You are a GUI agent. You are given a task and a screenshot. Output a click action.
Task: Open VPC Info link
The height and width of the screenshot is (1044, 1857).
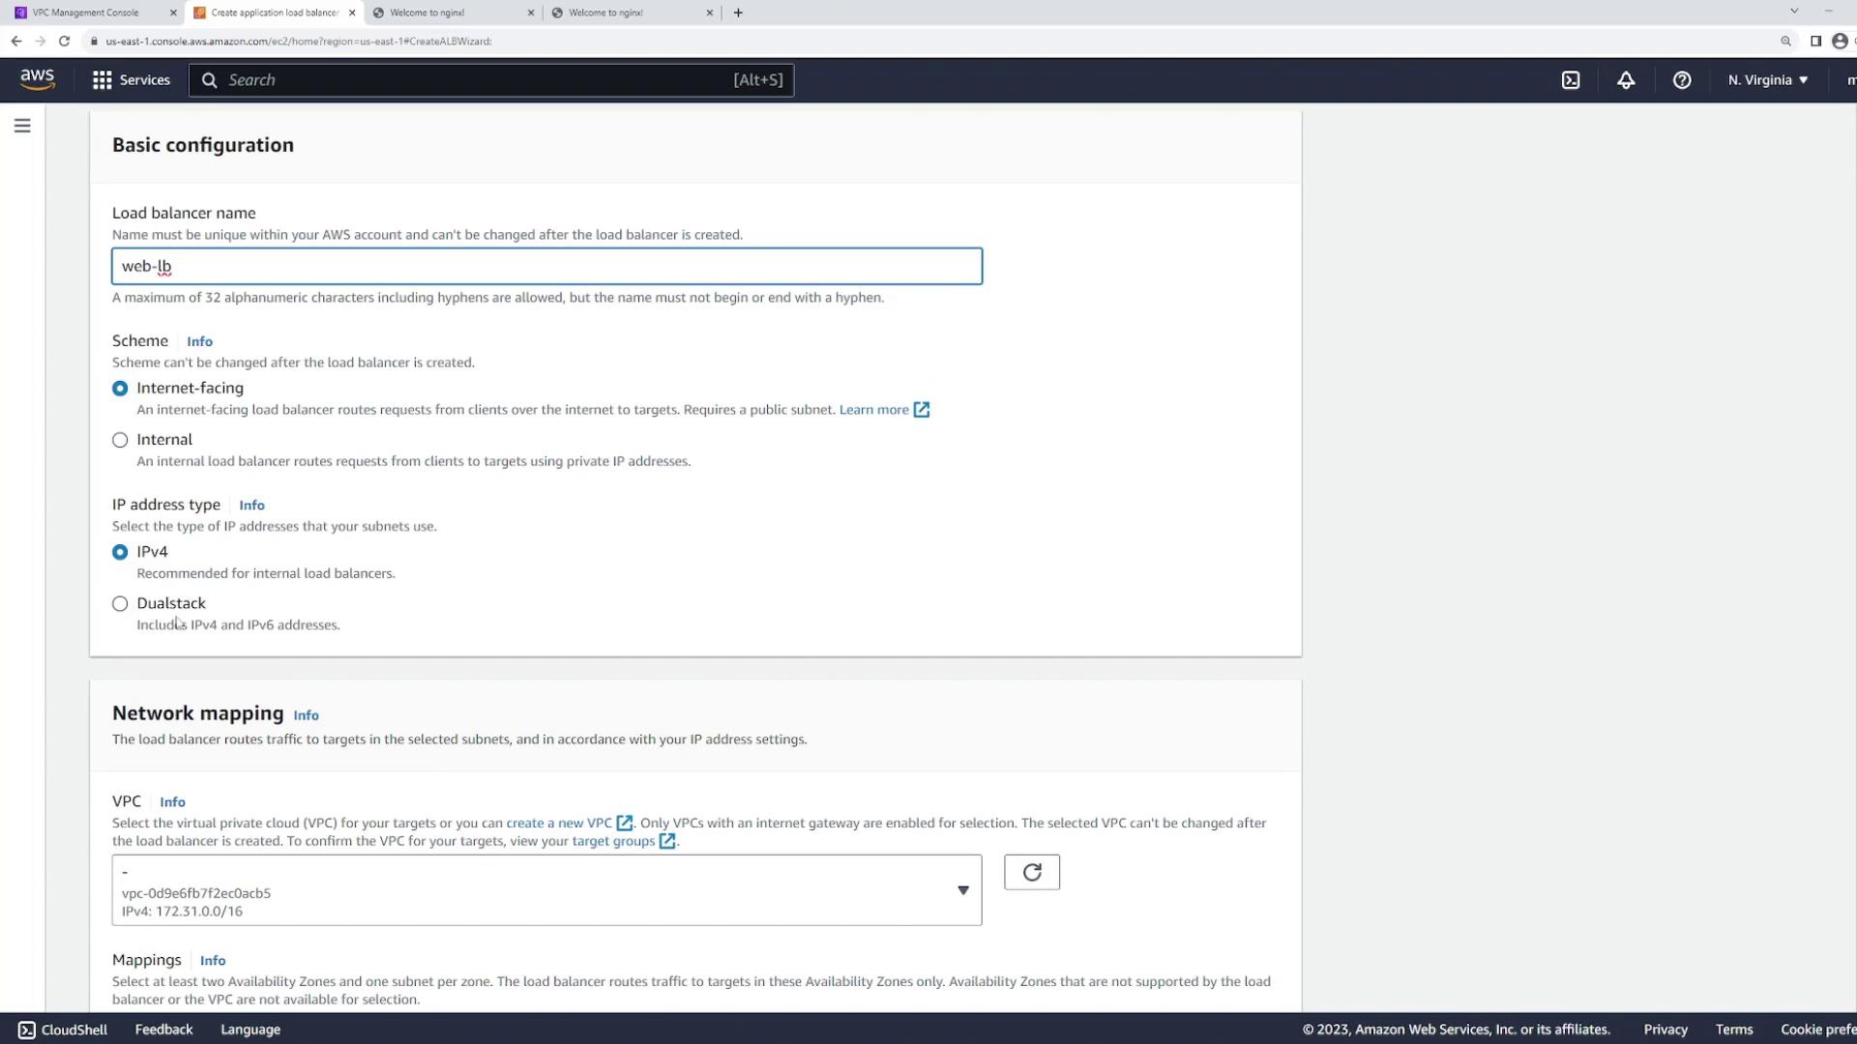click(x=172, y=801)
